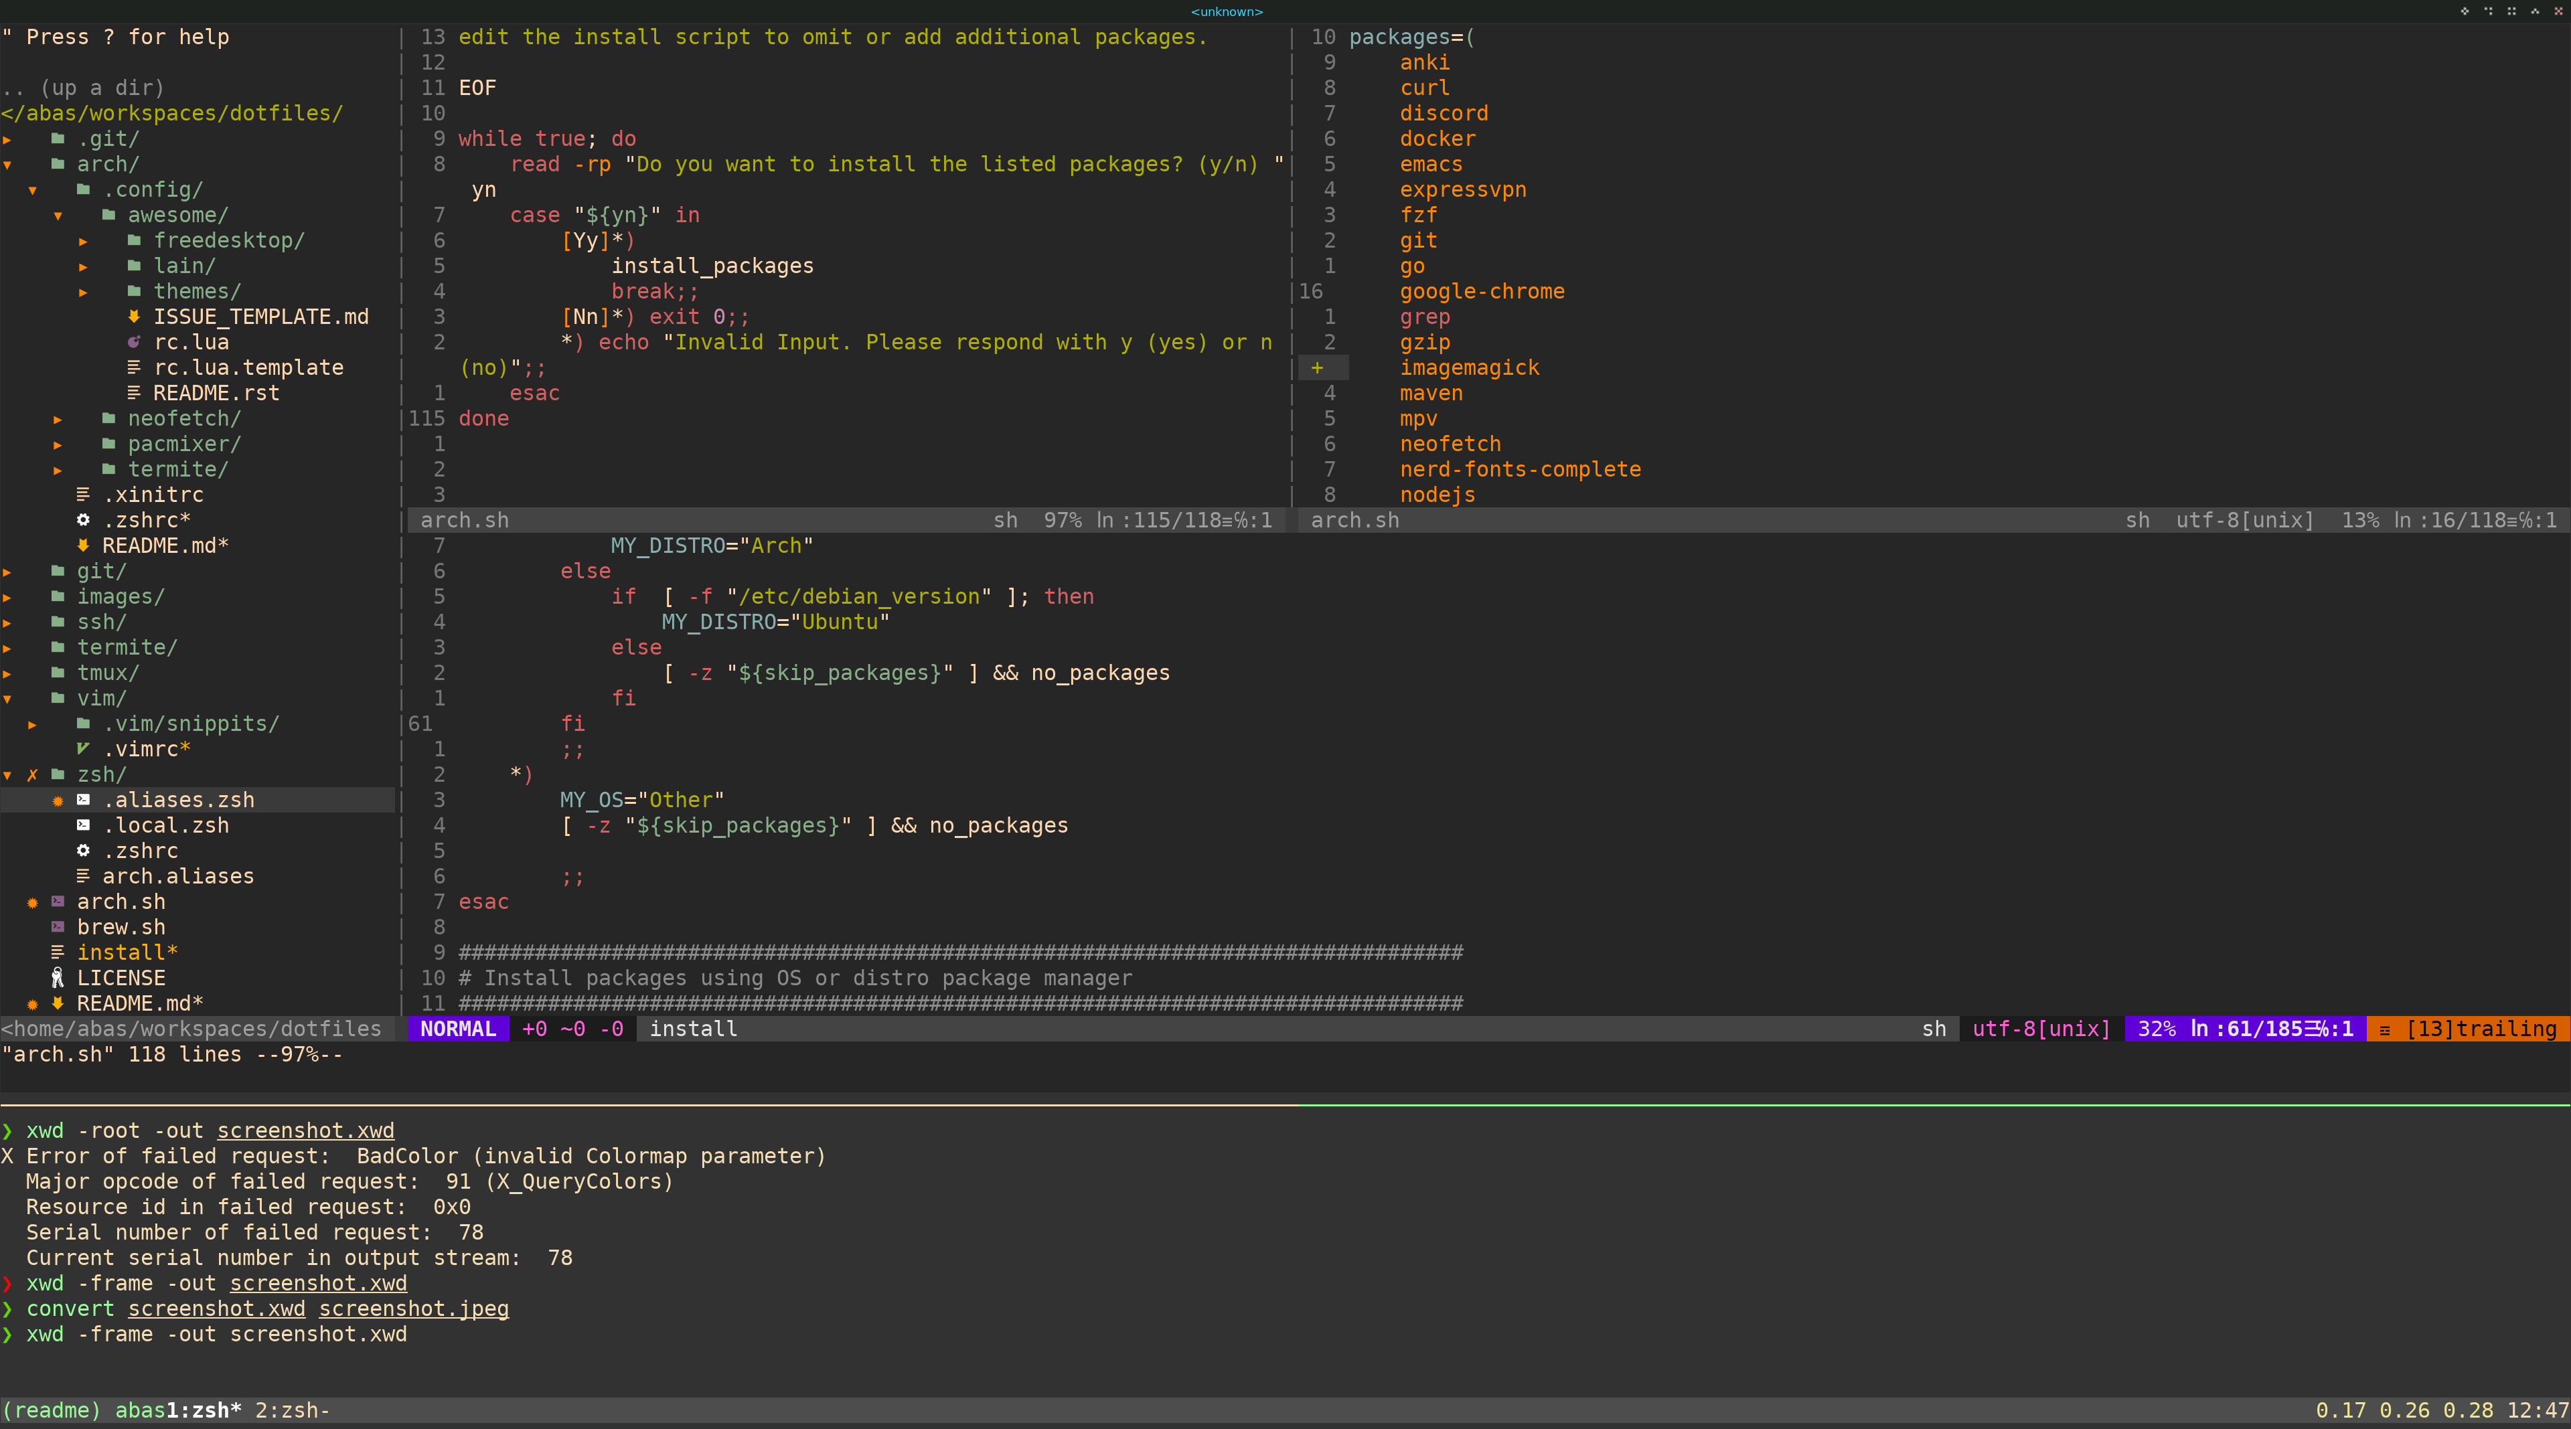Click the .git folder icon
Image resolution: width=2571 pixels, height=1429 pixels.
pos(58,139)
